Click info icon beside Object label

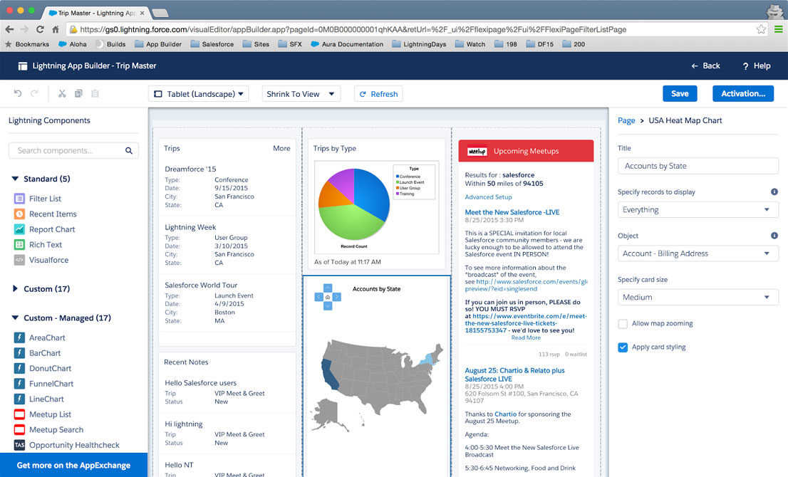tap(774, 236)
